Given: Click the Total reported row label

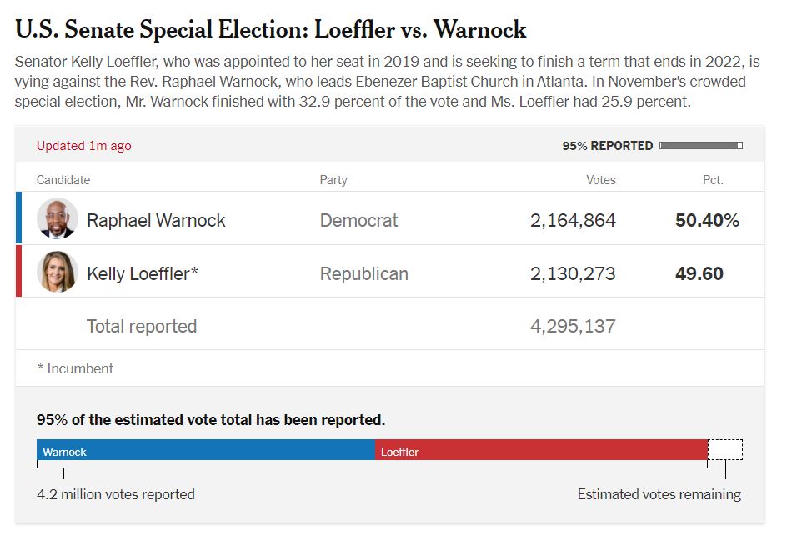Looking at the screenshot, I should [142, 327].
